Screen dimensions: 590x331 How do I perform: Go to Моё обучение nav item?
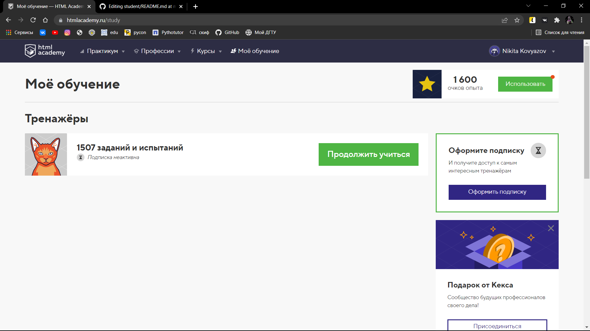click(x=255, y=51)
